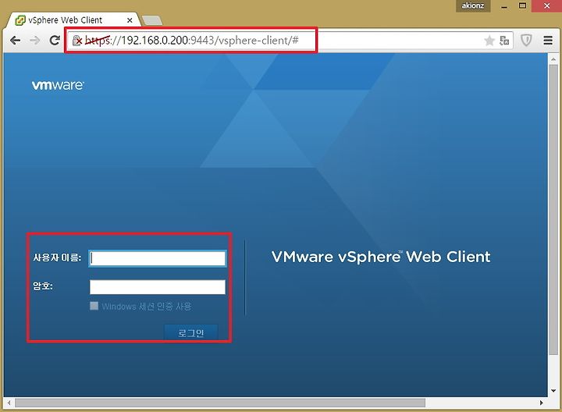Minimize the browser window
Viewport: 562px width, 412px height.
point(504,6)
